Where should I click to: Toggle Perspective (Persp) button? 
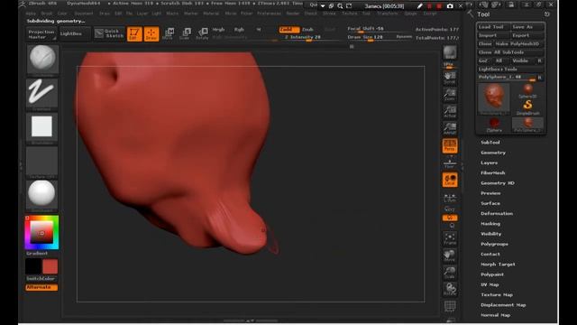coord(450,145)
